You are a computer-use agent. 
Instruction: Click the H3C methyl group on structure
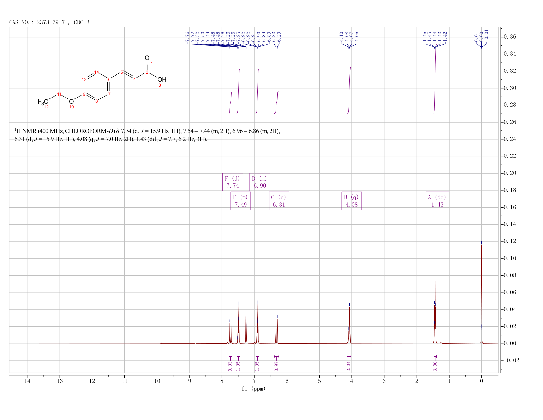43,102
